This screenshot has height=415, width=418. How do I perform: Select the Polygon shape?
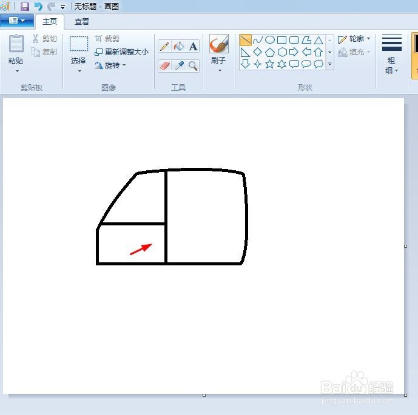coord(306,40)
